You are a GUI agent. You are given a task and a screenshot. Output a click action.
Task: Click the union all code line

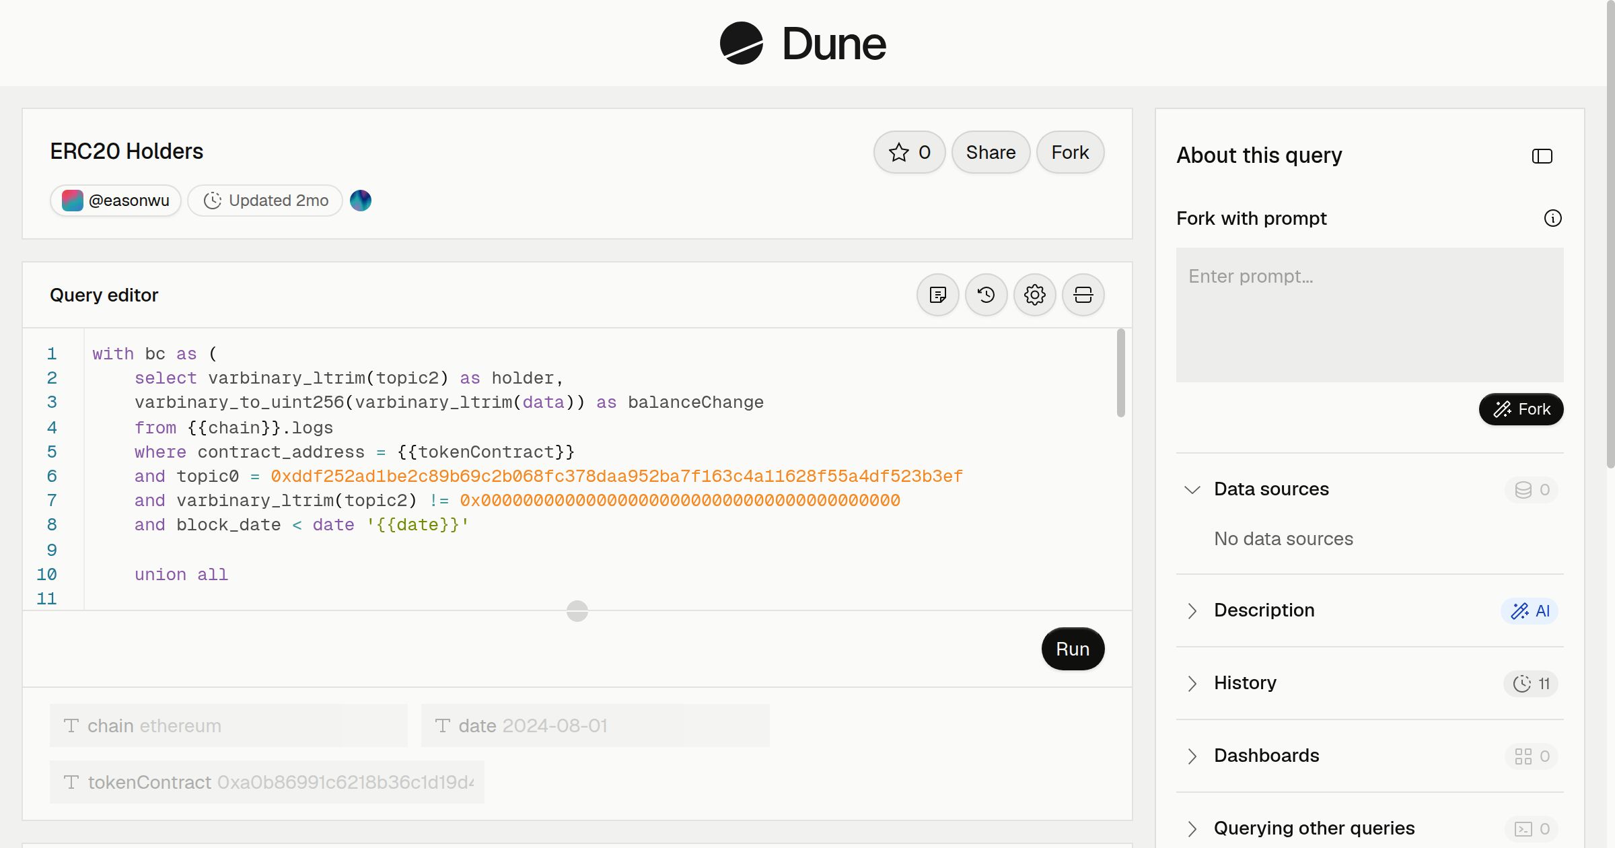coord(181,575)
